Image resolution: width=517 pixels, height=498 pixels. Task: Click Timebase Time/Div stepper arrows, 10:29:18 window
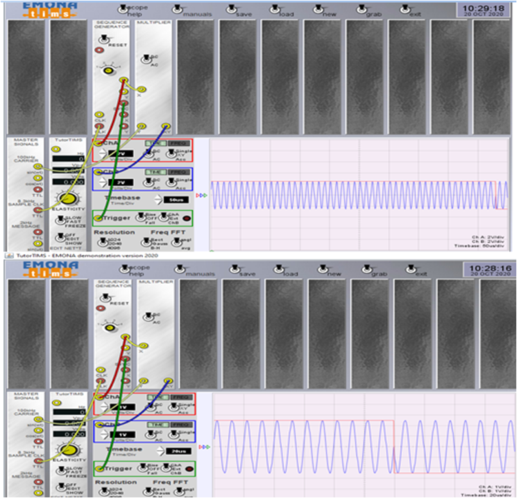coord(159,200)
